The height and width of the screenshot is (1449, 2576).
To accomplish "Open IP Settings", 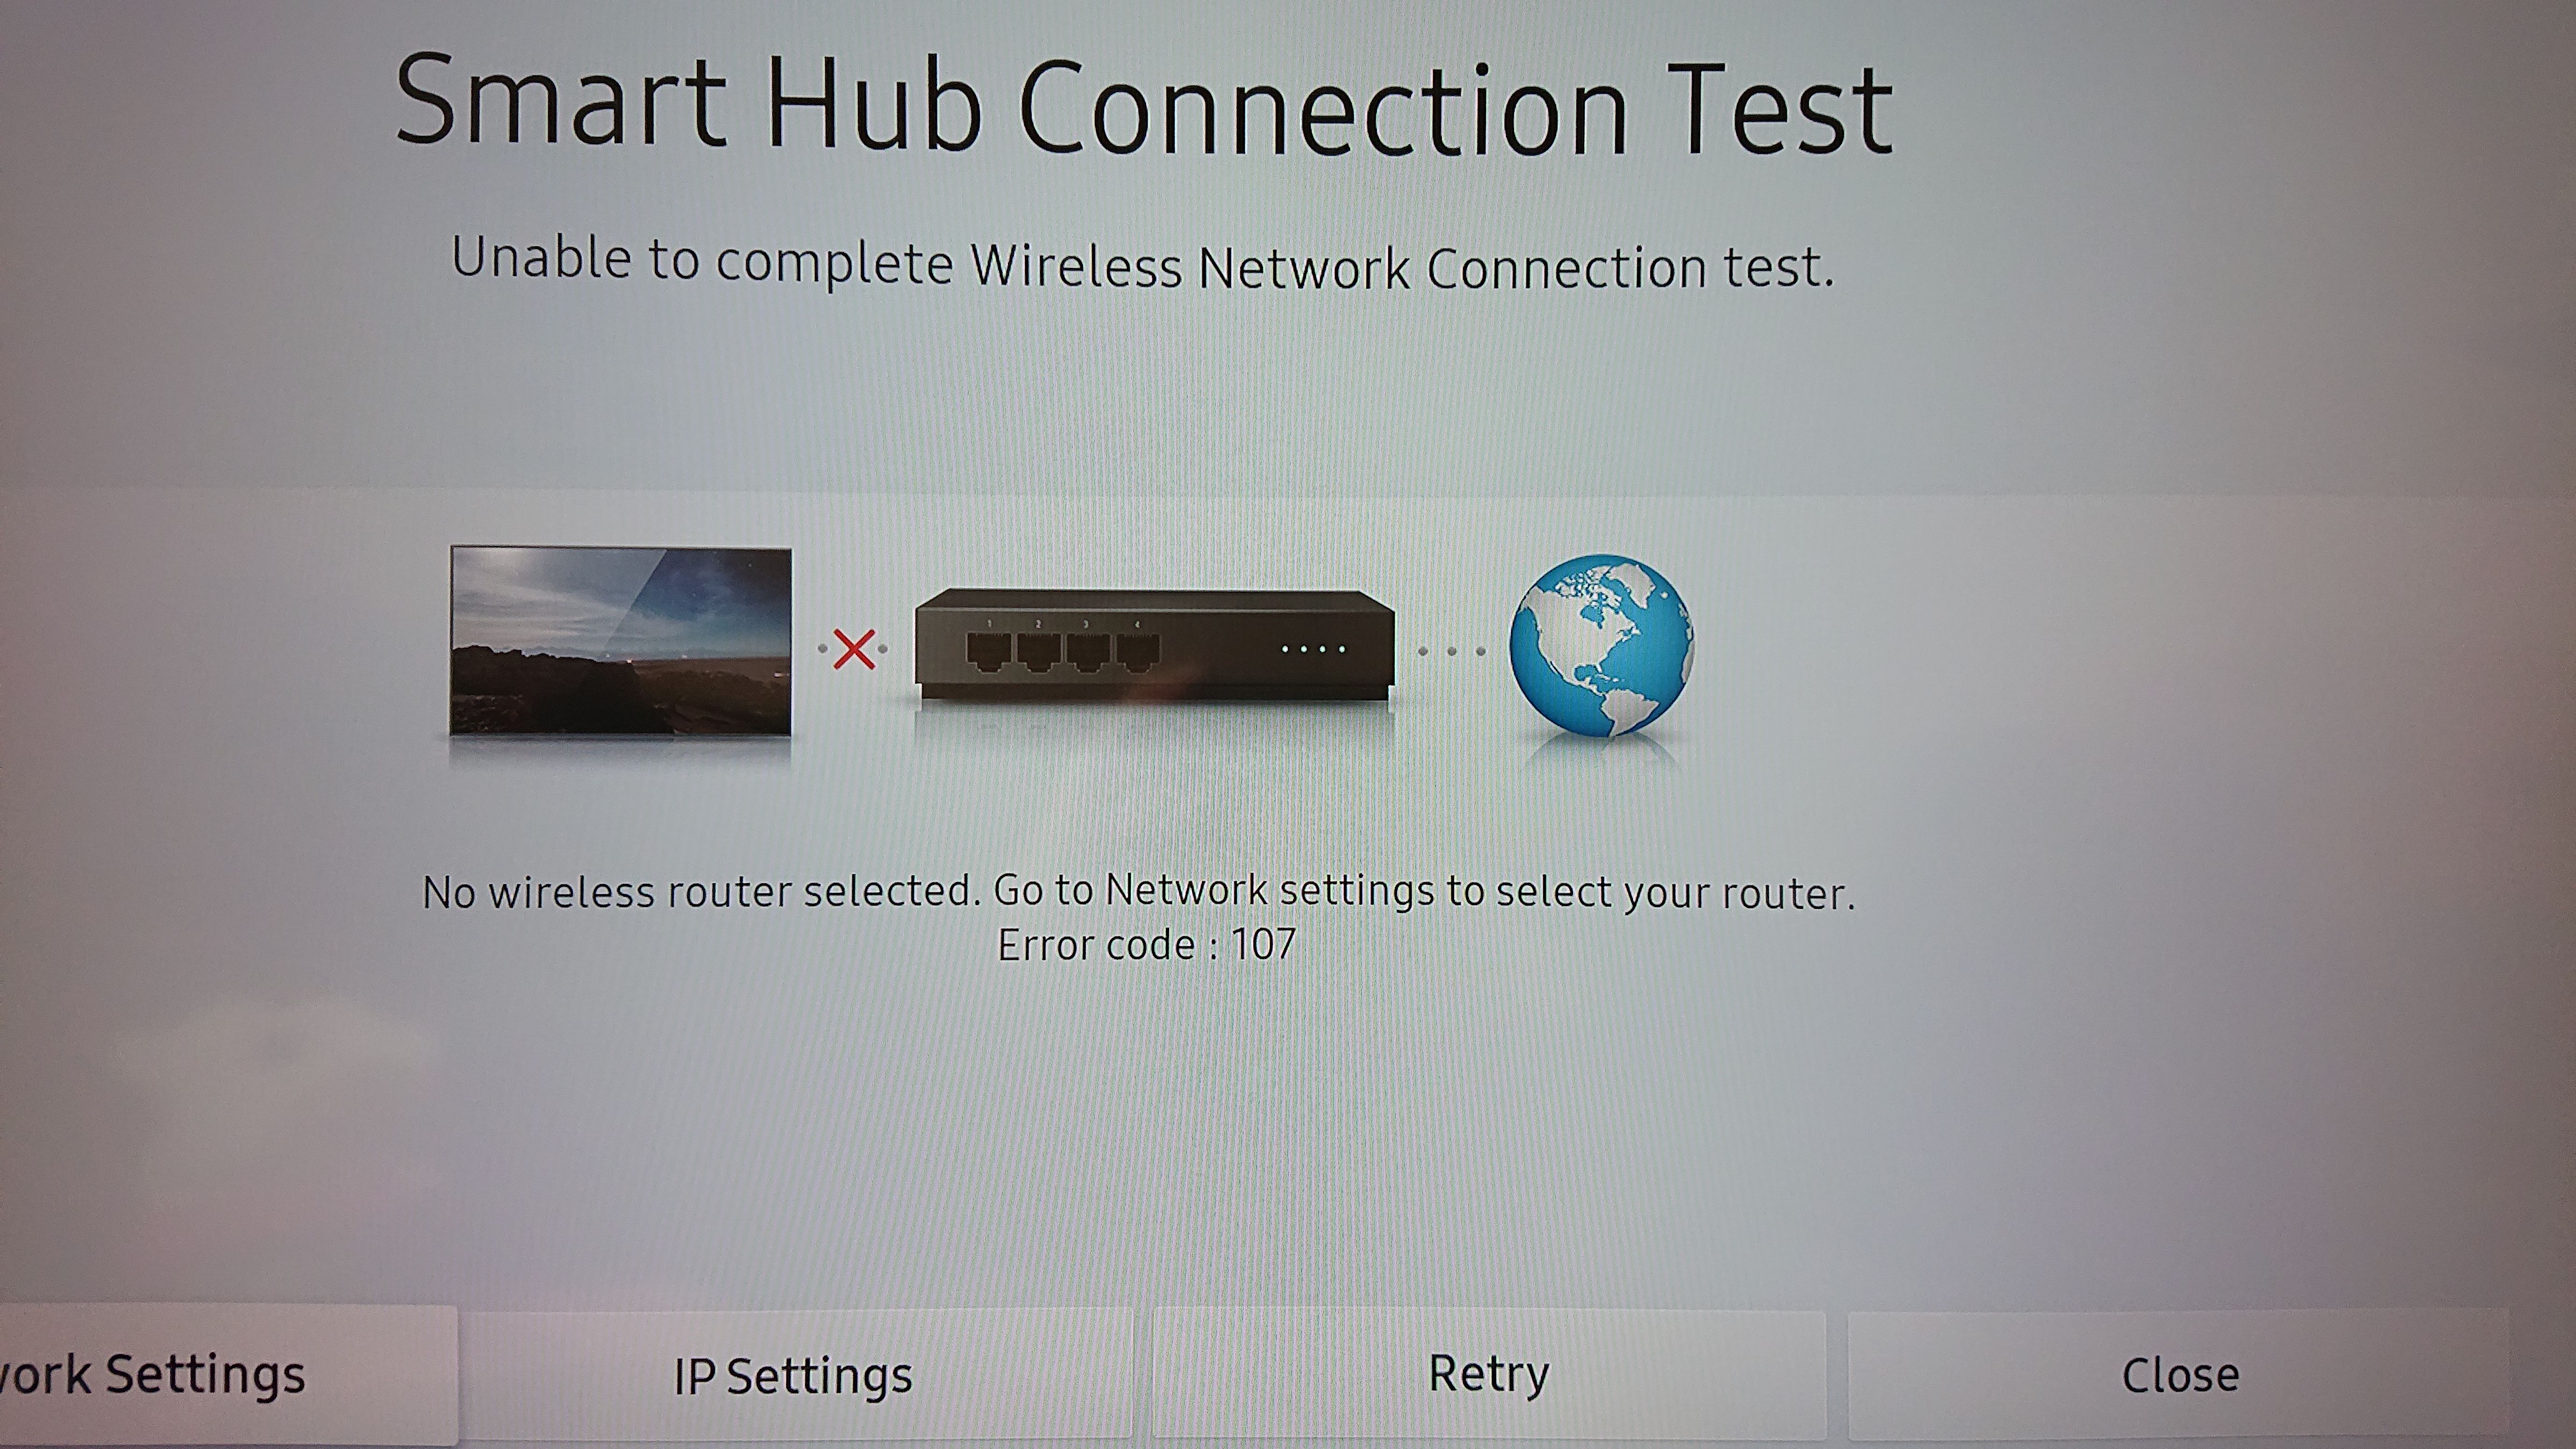I will [x=796, y=1376].
